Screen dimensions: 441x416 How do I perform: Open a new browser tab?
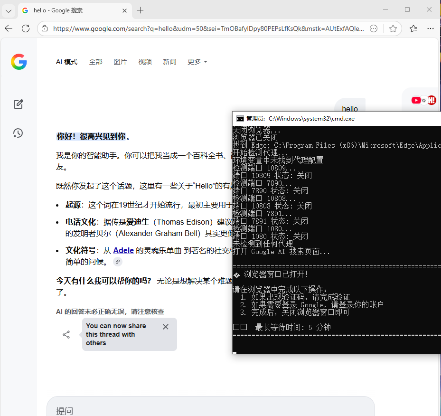pos(140,10)
